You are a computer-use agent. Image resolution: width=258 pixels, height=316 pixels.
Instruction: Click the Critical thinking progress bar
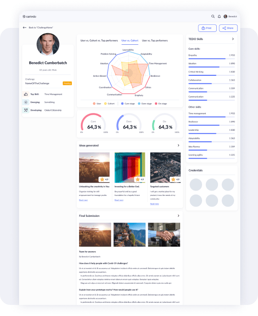tap(211, 75)
